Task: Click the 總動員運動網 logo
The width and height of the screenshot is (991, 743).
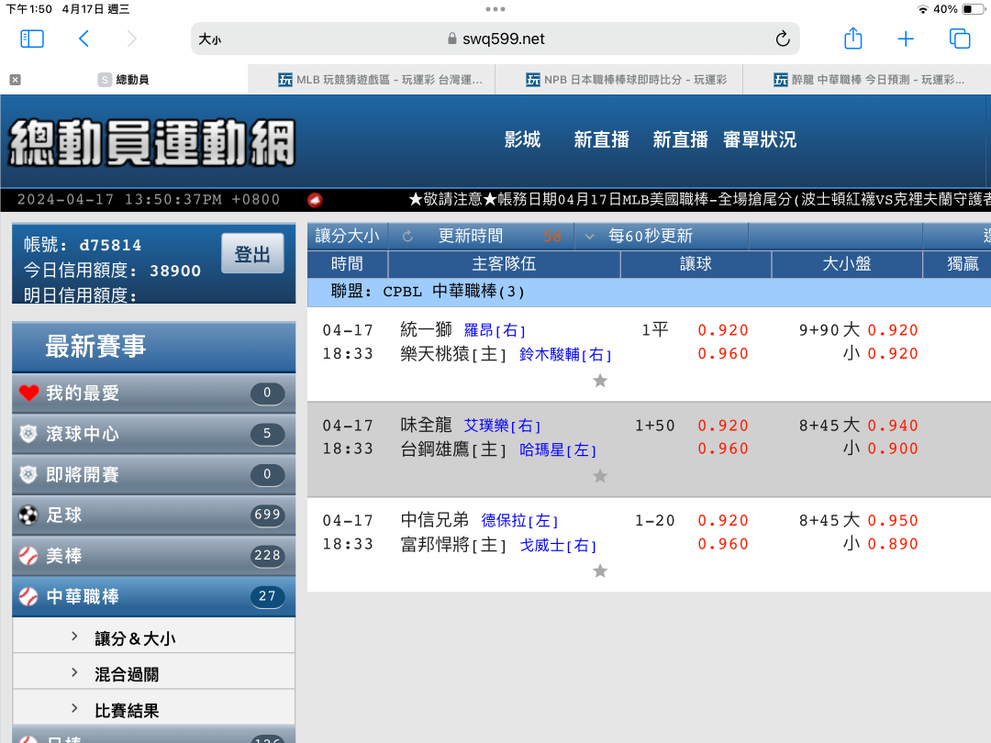Action: point(152,143)
